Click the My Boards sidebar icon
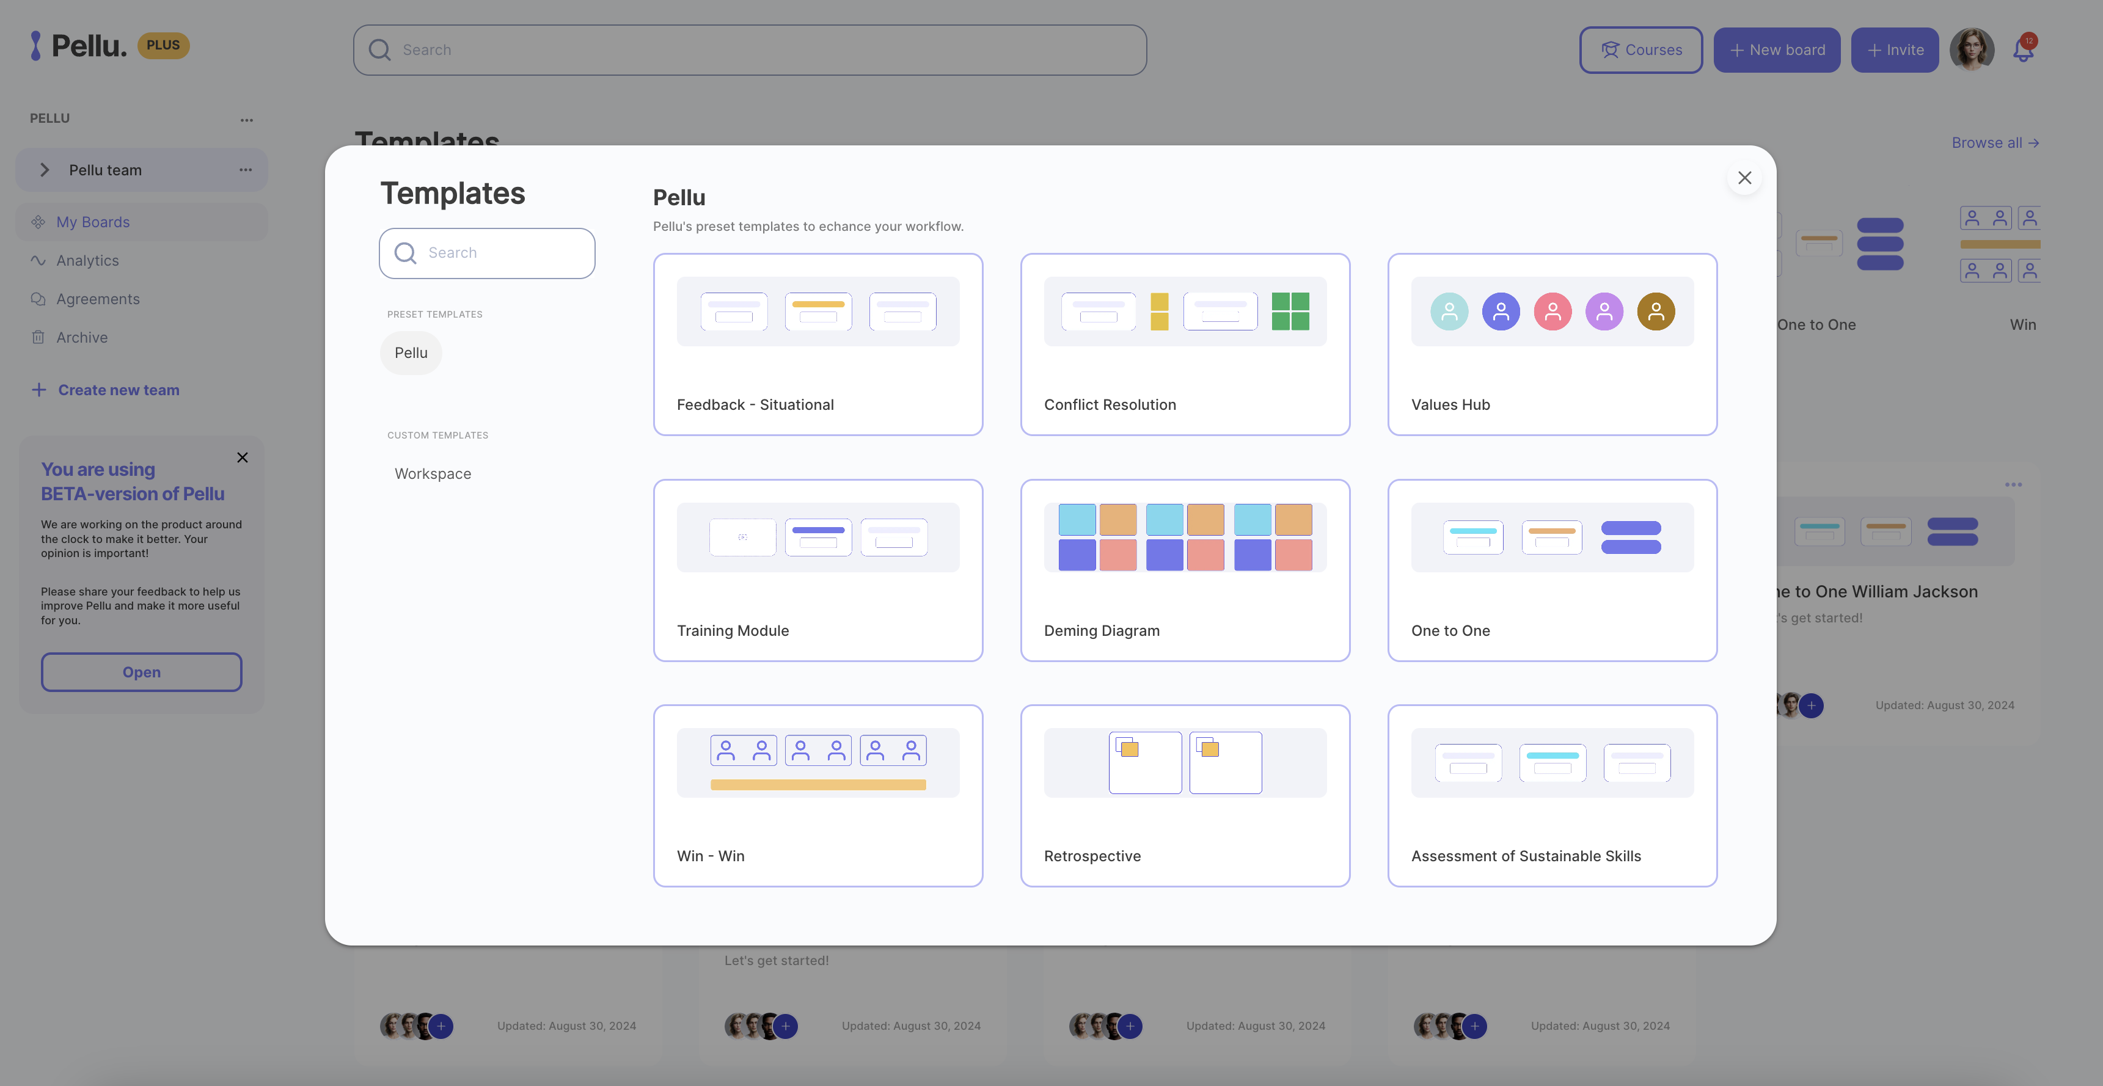The image size is (2103, 1086). 38,222
